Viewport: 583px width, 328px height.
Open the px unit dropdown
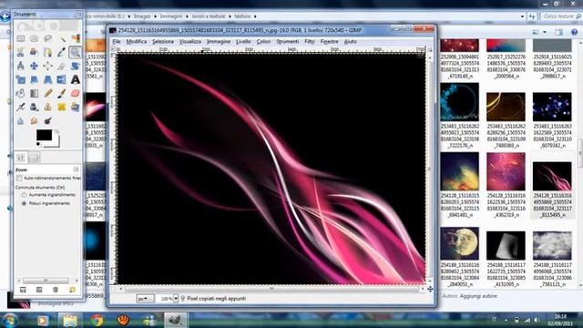pyautogui.click(x=145, y=298)
